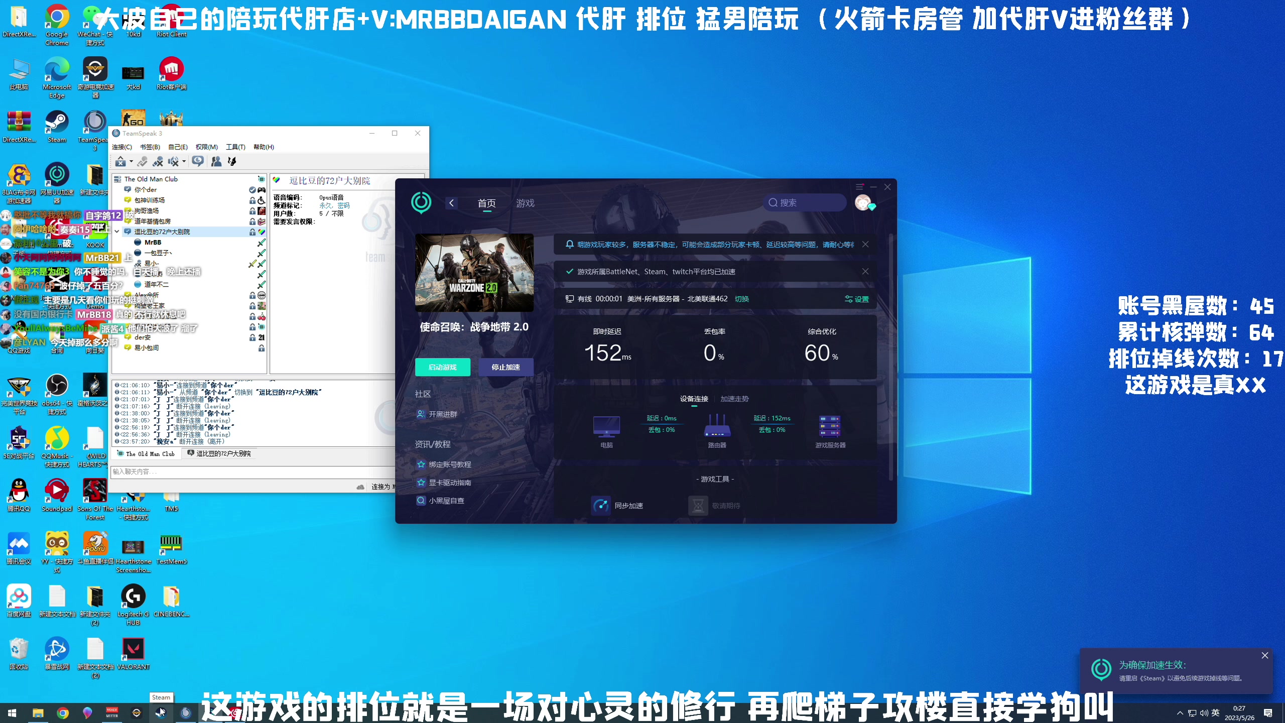Image resolution: width=1285 pixels, height=723 pixels.
Task: Select The Old Man Club server row
Action: click(189, 179)
